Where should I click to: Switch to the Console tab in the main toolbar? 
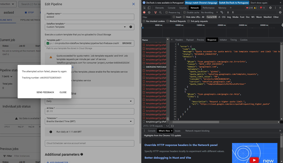click(172, 8)
